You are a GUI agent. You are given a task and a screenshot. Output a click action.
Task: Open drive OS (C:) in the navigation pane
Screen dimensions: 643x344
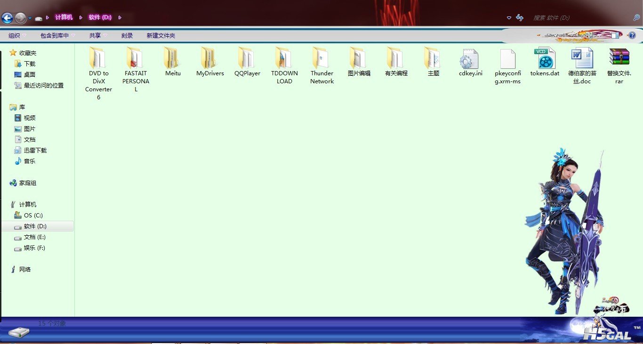click(29, 215)
